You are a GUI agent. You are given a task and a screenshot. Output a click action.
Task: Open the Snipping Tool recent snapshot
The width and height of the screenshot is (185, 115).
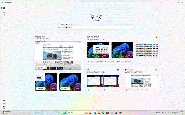46,82
